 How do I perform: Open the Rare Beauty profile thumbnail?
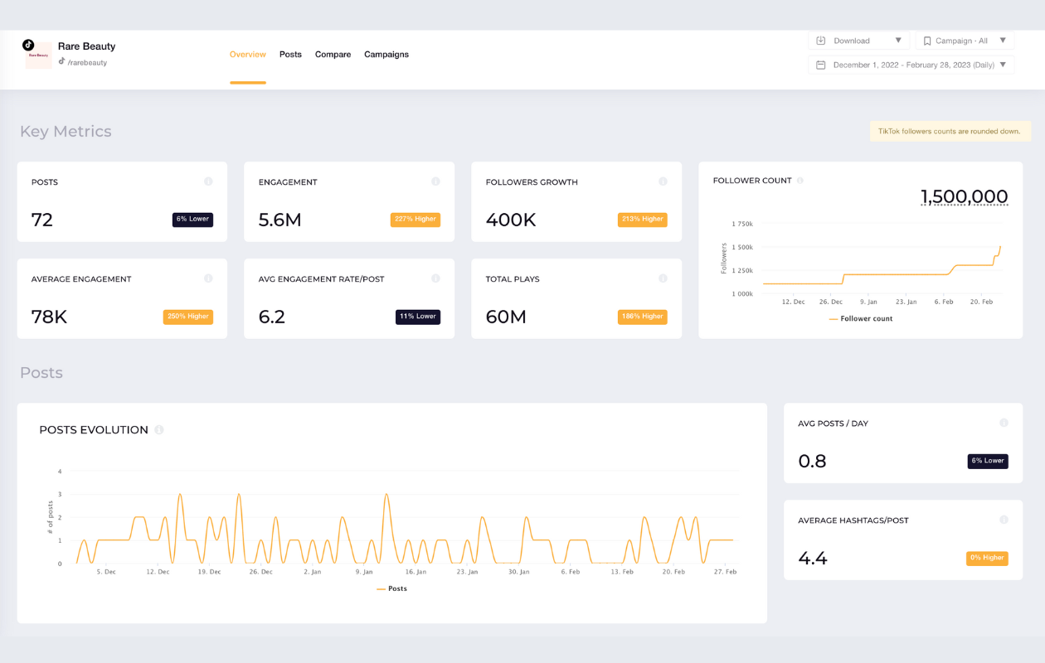tap(39, 56)
